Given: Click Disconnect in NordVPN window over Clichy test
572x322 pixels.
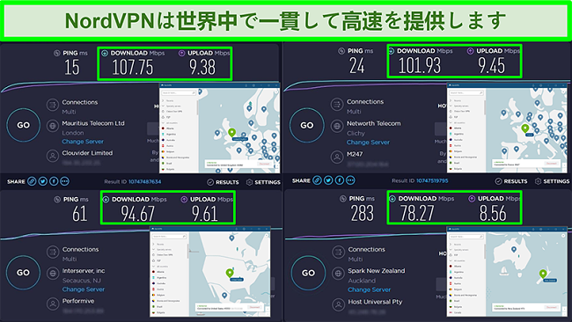Looking at the screenshot, I should [551, 164].
